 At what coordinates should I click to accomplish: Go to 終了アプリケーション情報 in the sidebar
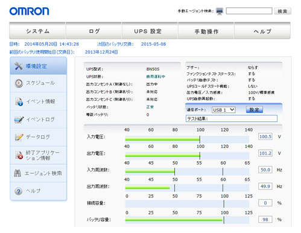tap(39, 155)
